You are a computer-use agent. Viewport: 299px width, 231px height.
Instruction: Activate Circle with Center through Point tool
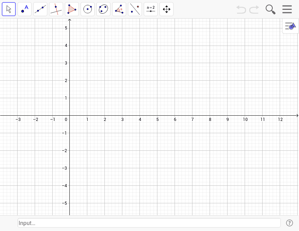[88, 9]
